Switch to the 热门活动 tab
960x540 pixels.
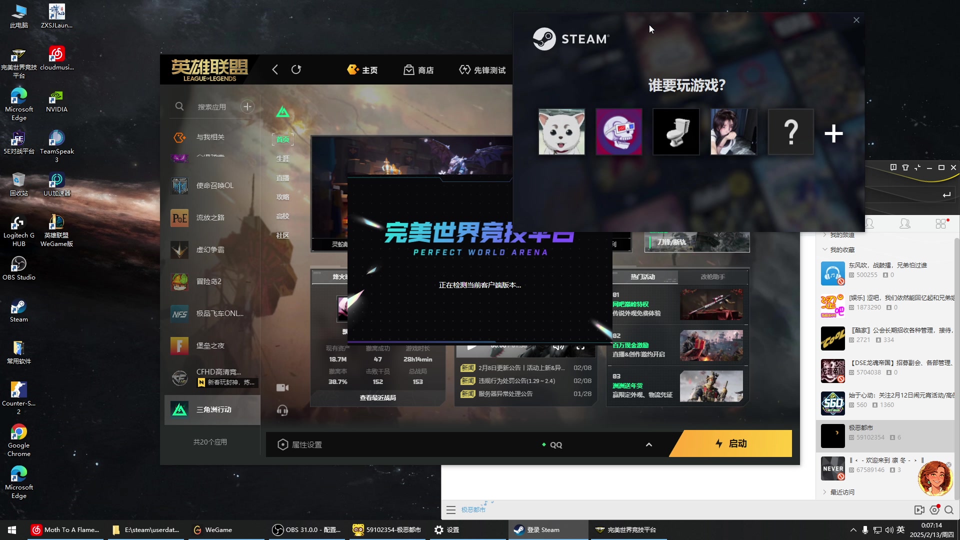point(643,277)
